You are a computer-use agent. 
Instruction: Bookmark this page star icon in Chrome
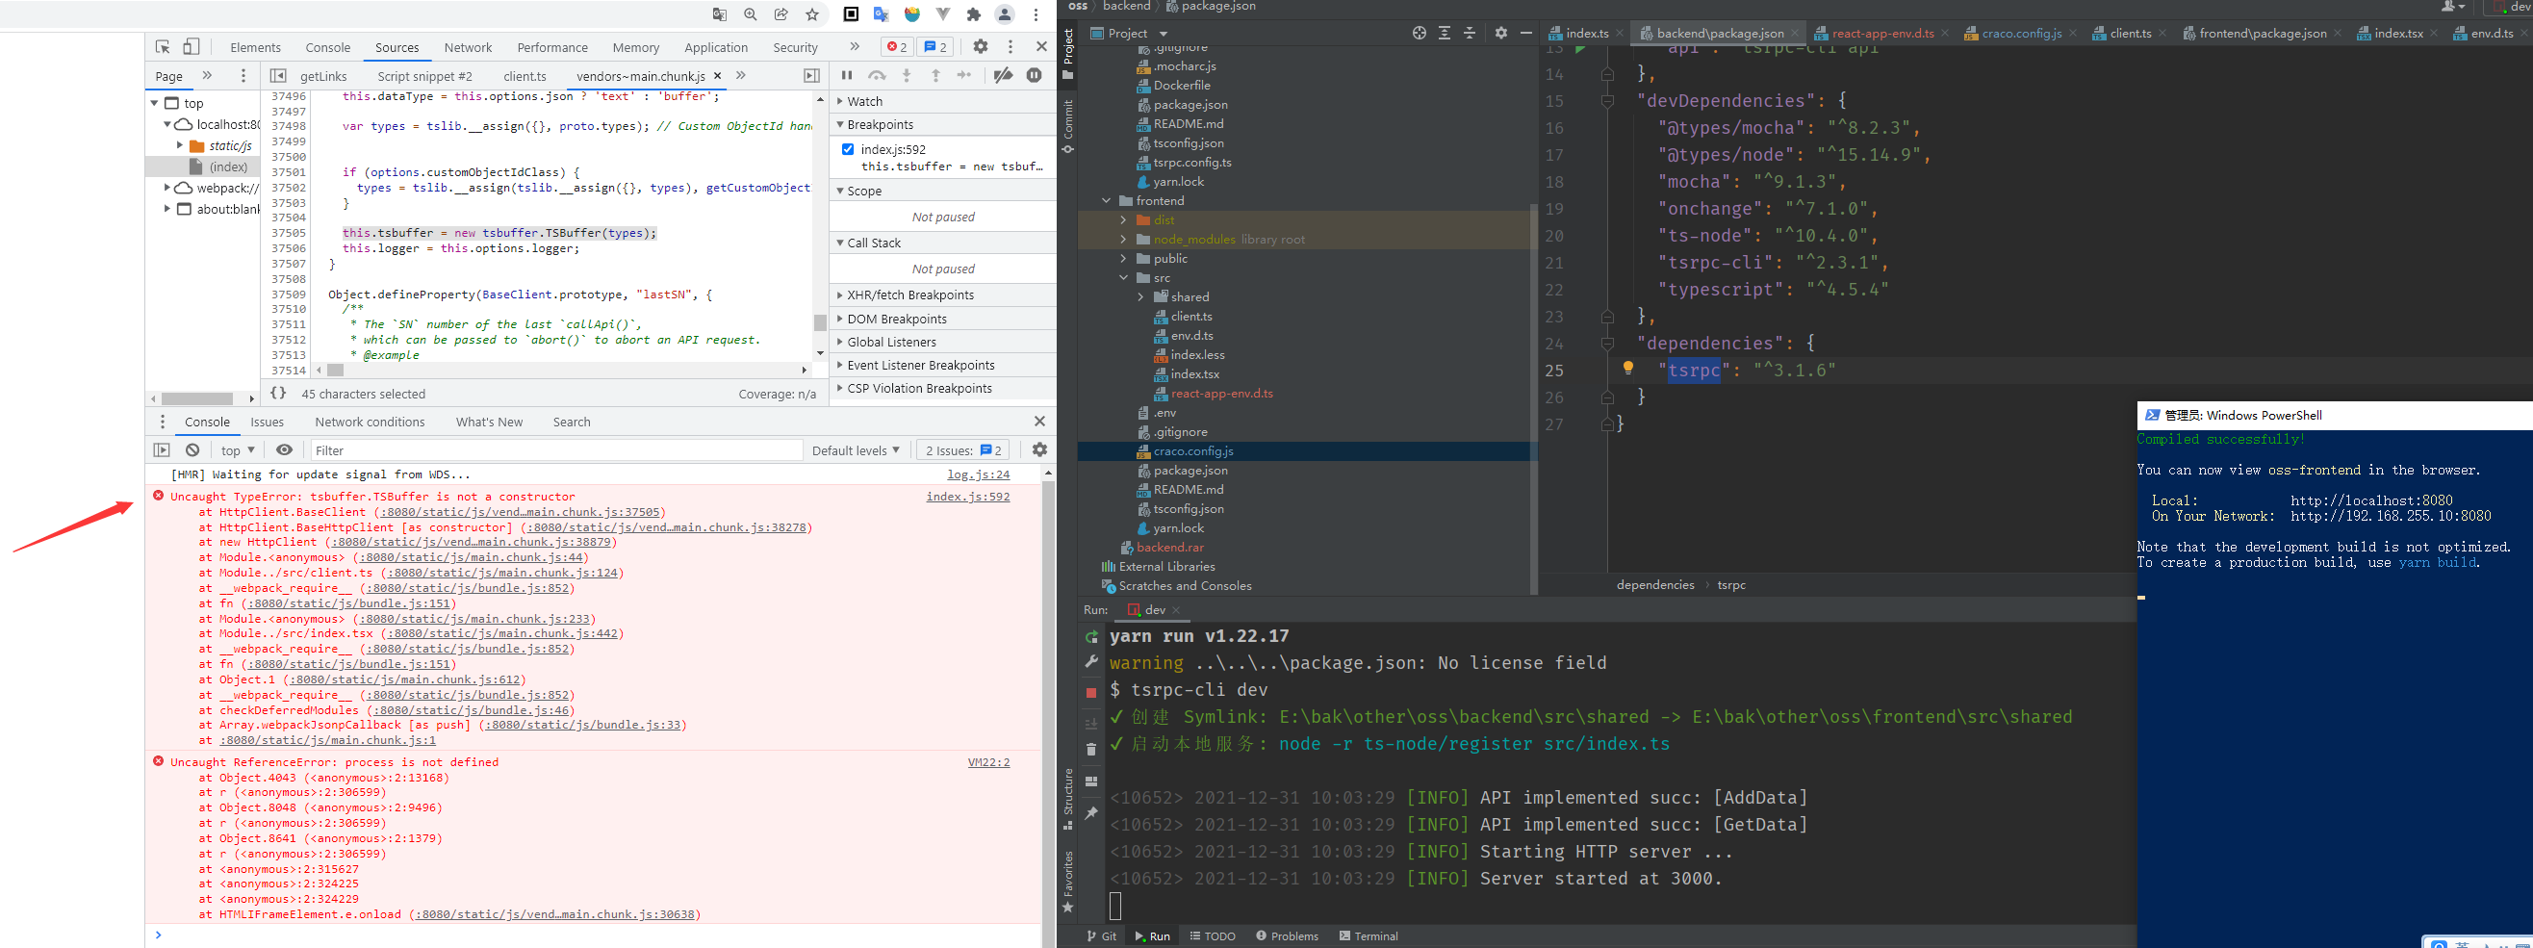[x=812, y=14]
